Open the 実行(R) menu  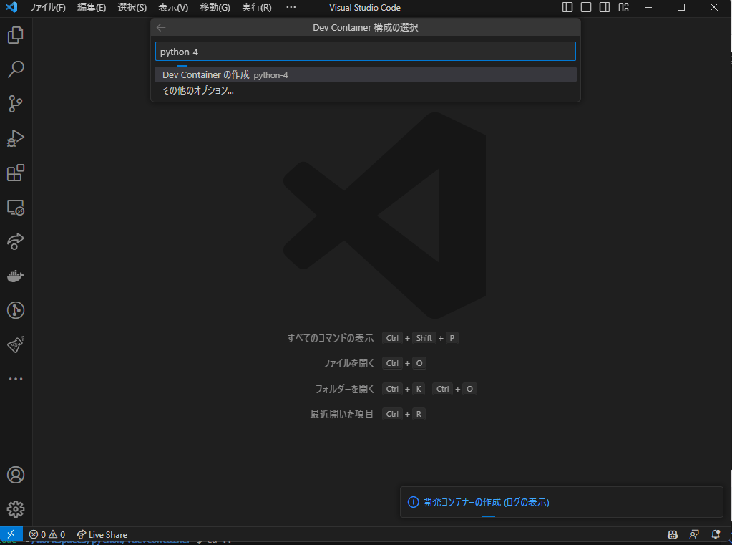click(x=257, y=7)
